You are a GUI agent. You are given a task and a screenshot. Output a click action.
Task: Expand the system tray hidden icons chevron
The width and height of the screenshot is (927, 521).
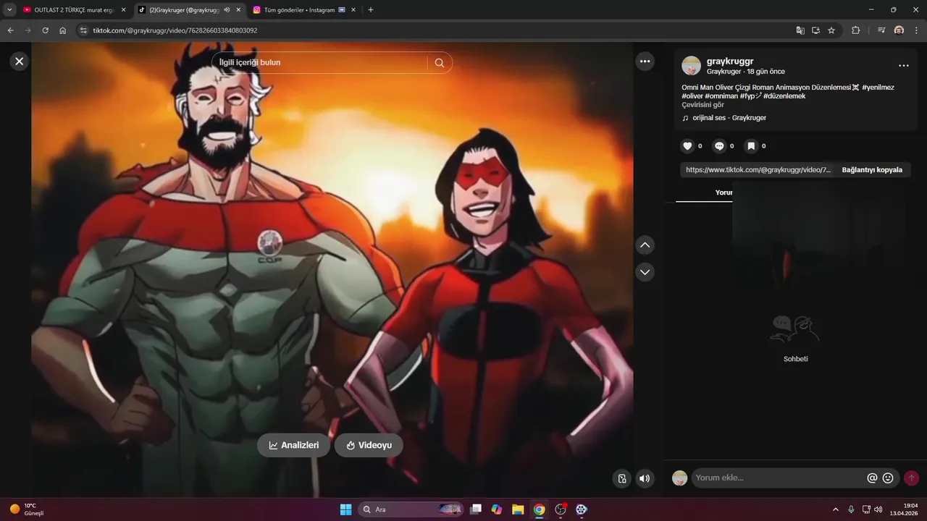click(835, 509)
